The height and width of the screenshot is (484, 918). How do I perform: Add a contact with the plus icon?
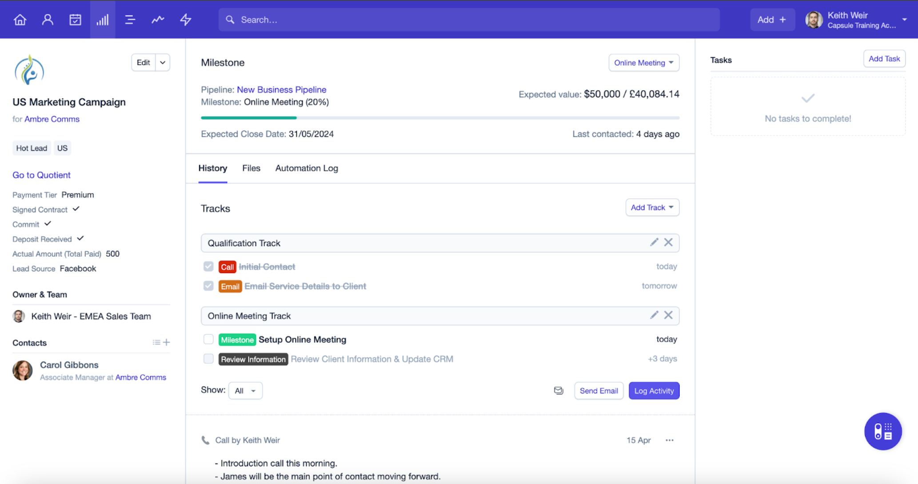(167, 342)
